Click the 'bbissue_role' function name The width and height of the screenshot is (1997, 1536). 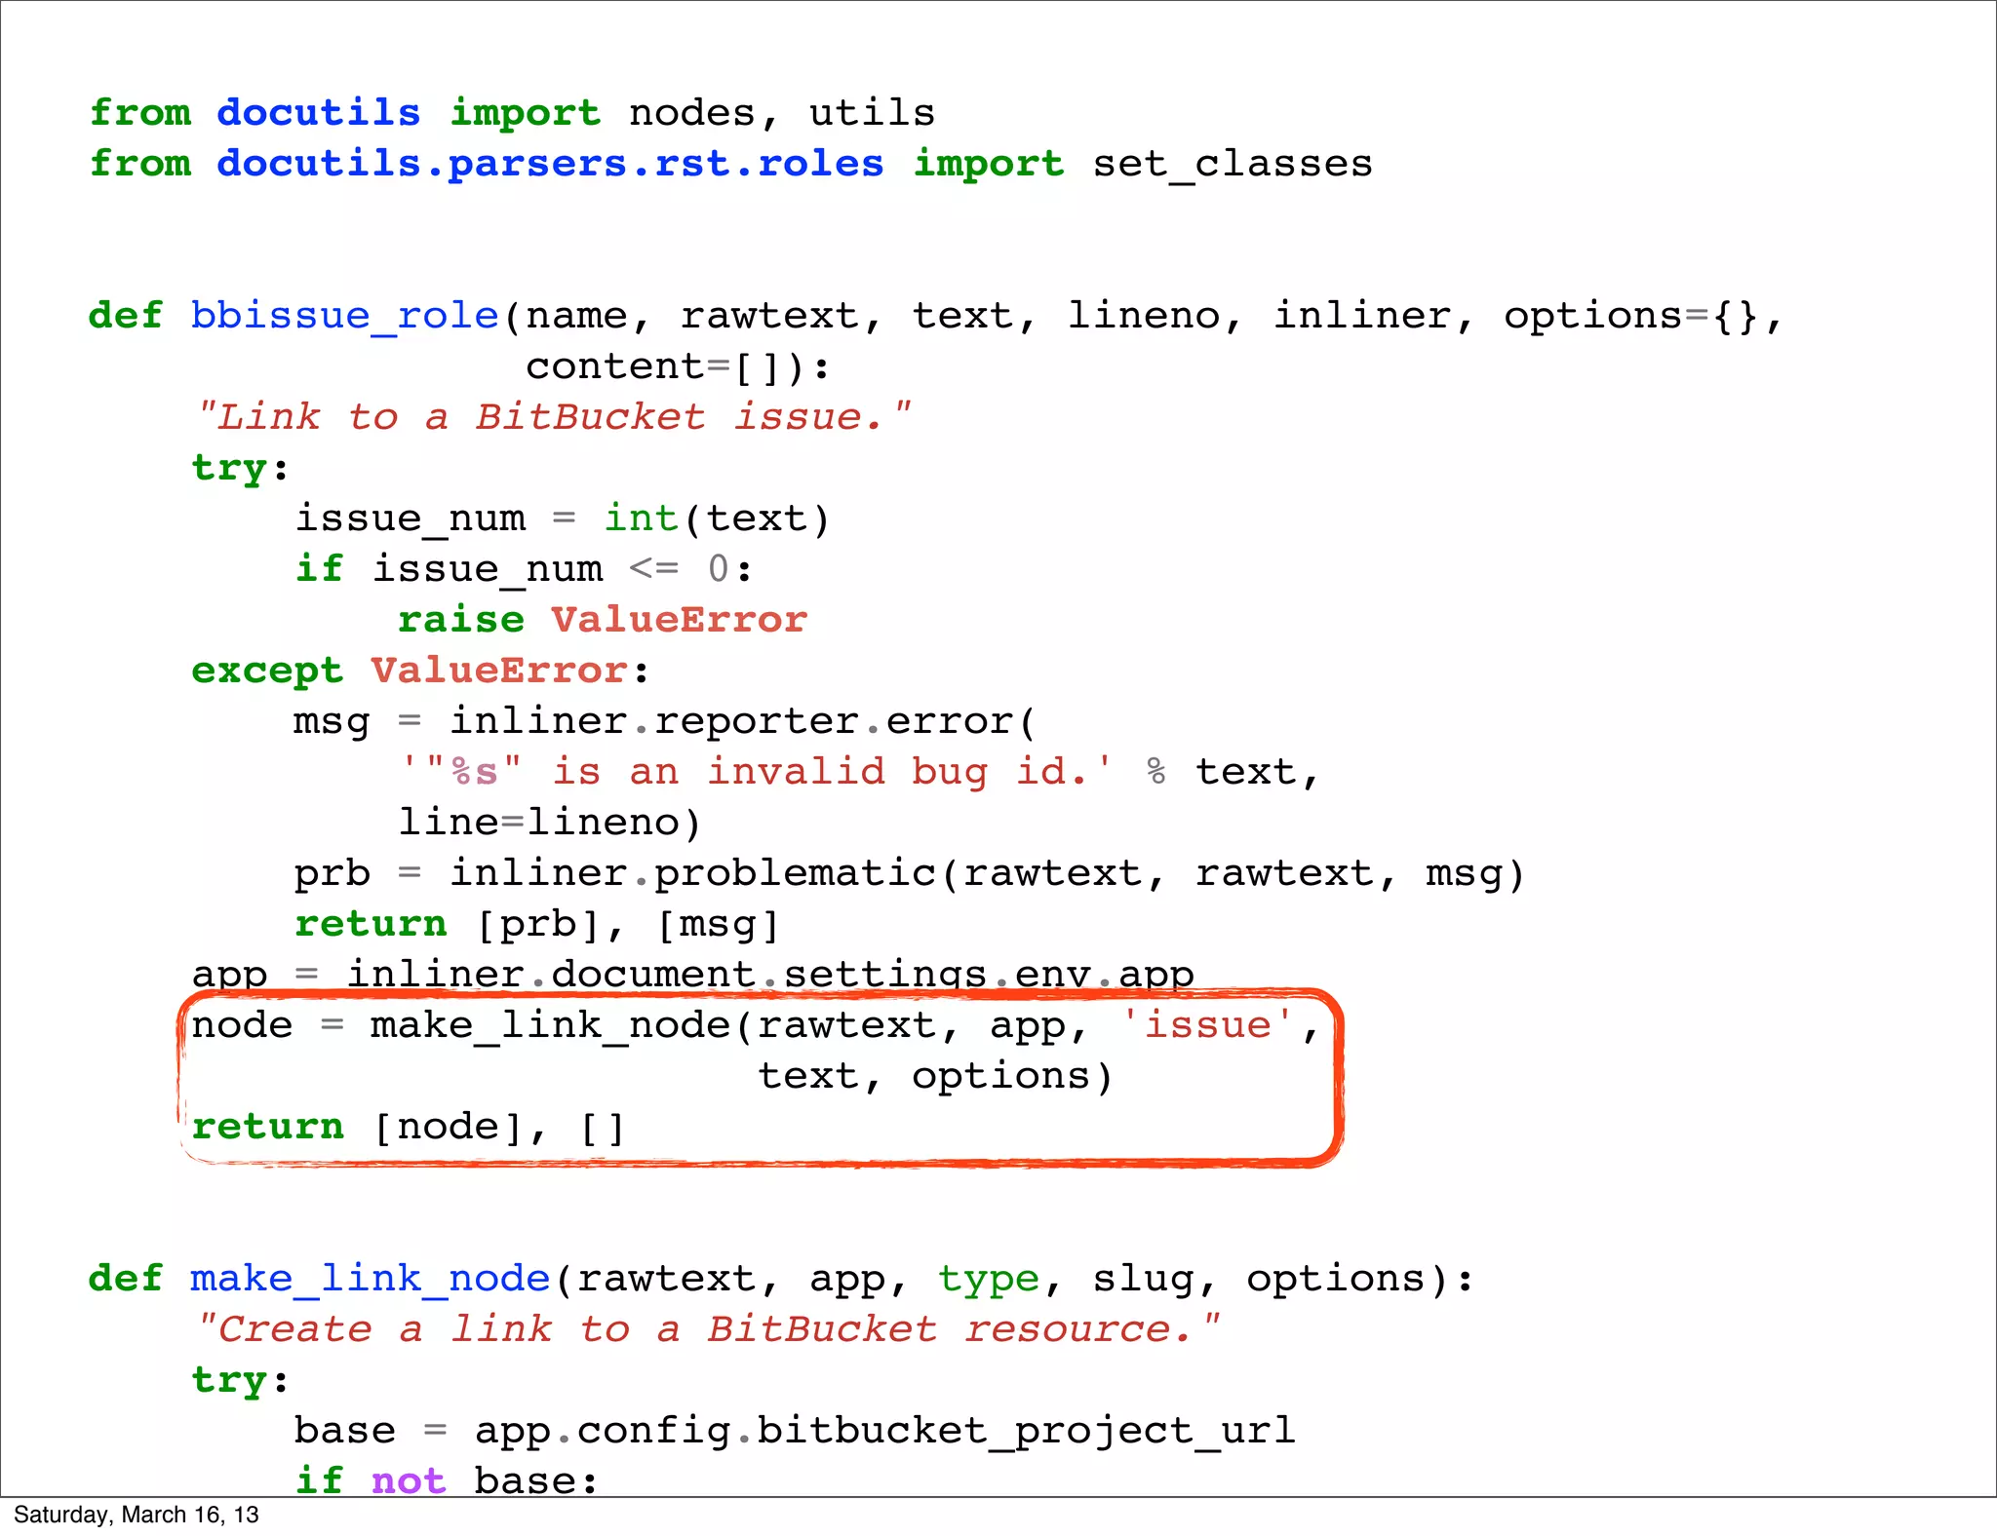[344, 316]
